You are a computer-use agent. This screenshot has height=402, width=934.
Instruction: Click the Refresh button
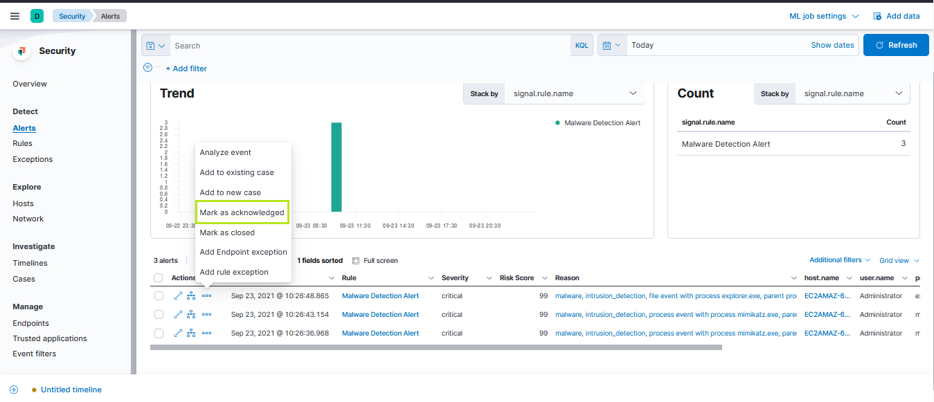pyautogui.click(x=896, y=44)
